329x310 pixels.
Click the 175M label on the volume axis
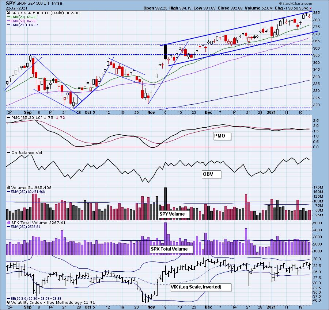[318, 187]
